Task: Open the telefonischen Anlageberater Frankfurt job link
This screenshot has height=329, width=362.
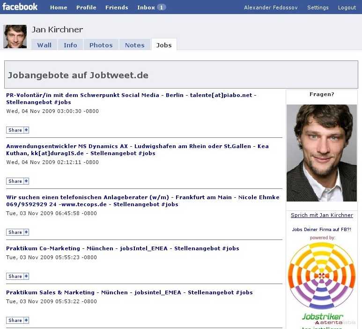Action: [x=143, y=201]
